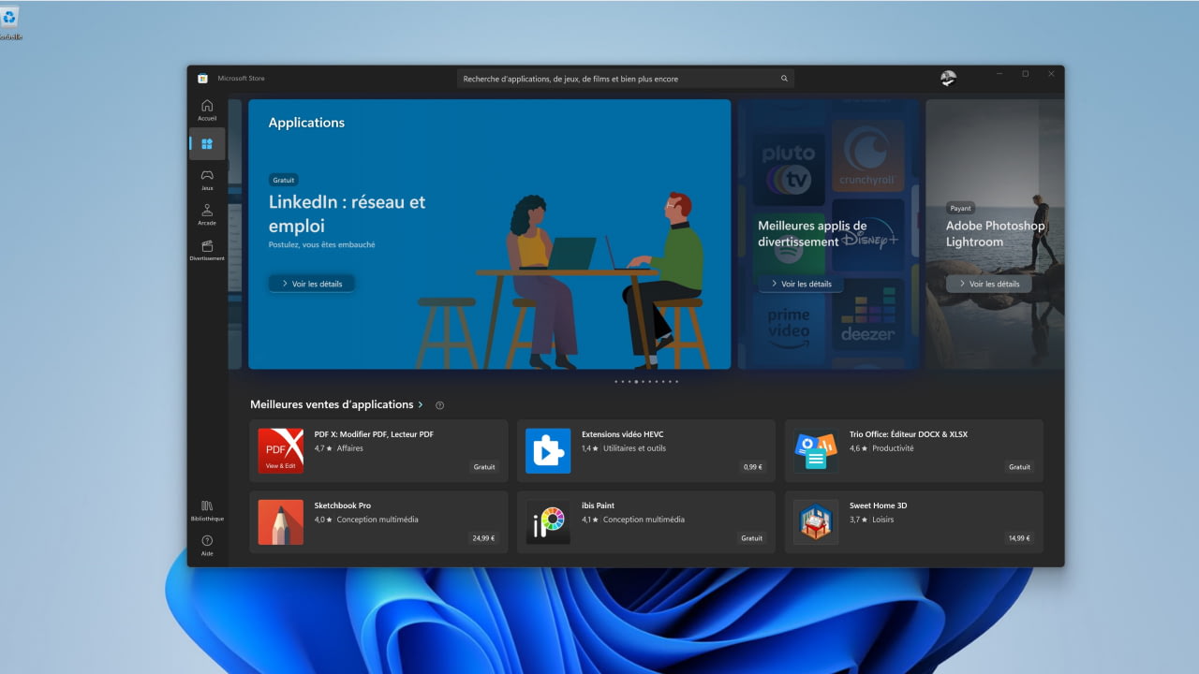Viewport: 1199px width, 674px height.
Task: Open details for Meilleures applis de divertissement
Action: [x=800, y=284]
